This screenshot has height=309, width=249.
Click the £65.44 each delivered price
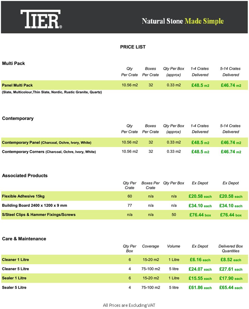coord(231,288)
